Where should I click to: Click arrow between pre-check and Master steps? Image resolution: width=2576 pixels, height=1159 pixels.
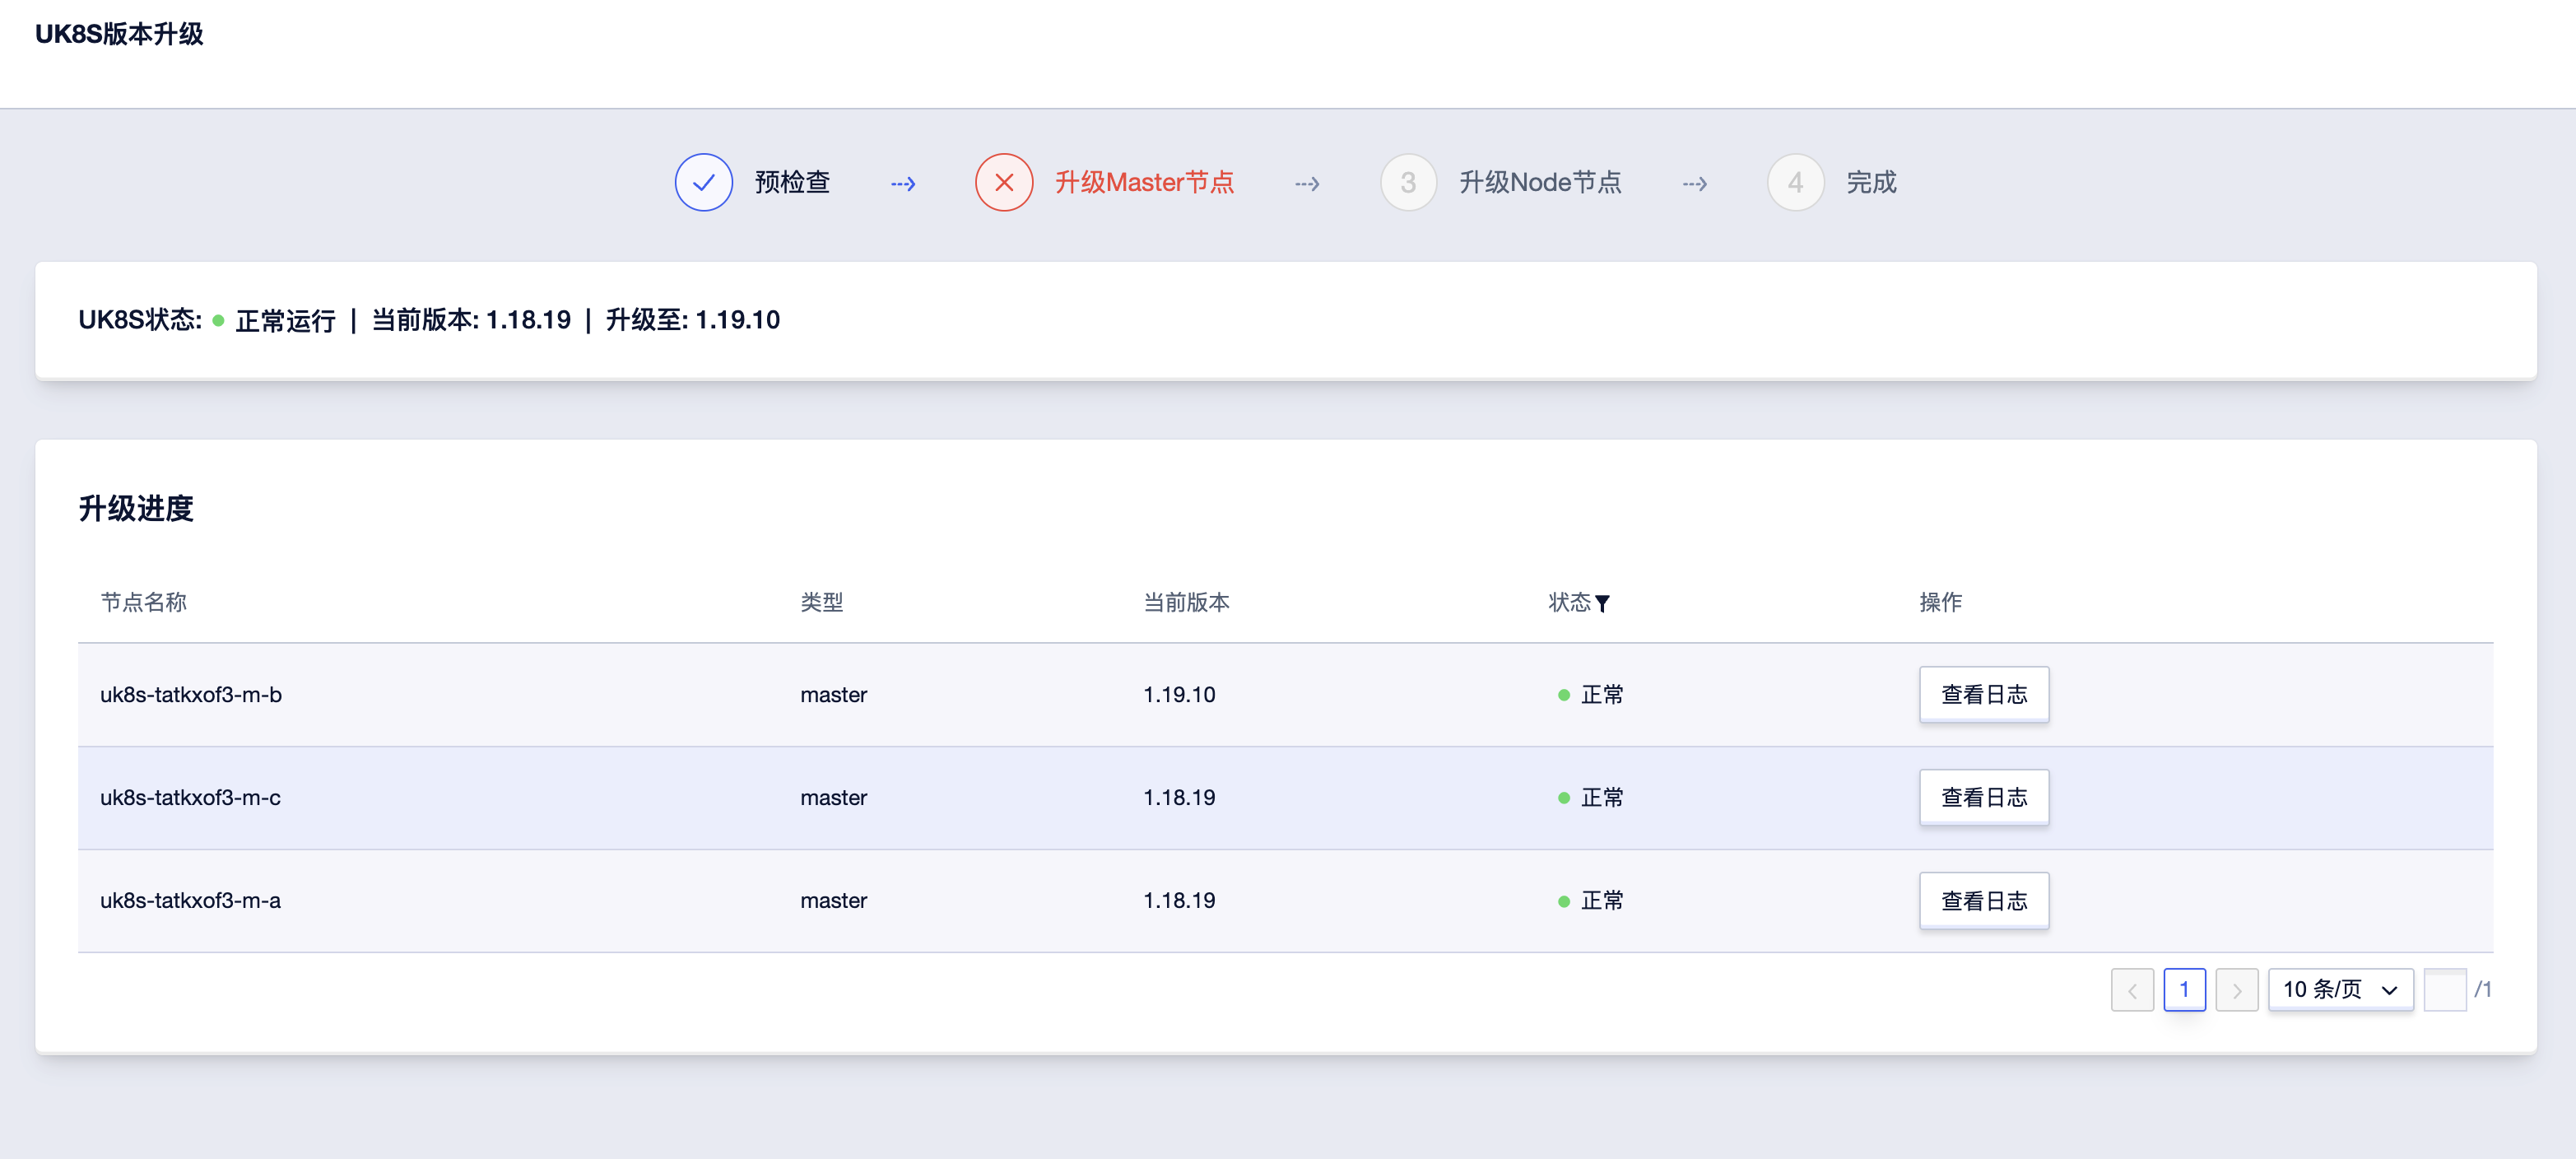[903, 183]
